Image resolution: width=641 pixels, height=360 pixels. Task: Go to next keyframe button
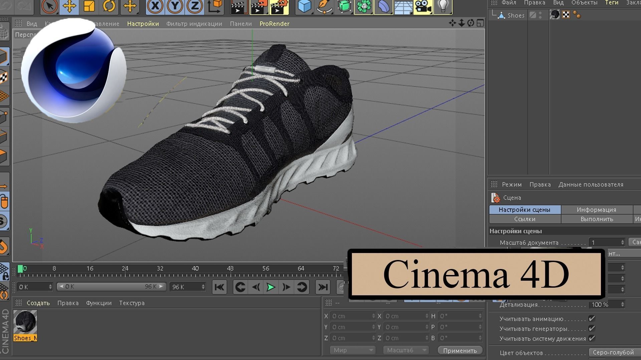(x=302, y=287)
